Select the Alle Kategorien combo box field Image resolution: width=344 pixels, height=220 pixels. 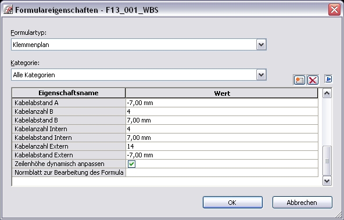point(139,75)
